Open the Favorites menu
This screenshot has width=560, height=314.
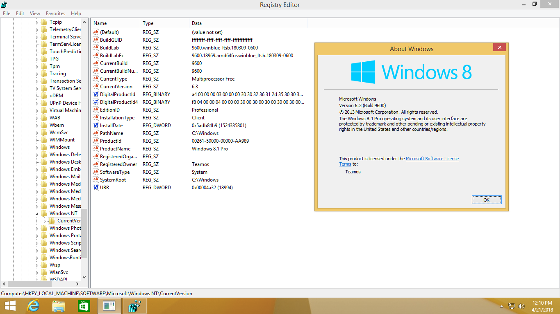click(x=55, y=13)
